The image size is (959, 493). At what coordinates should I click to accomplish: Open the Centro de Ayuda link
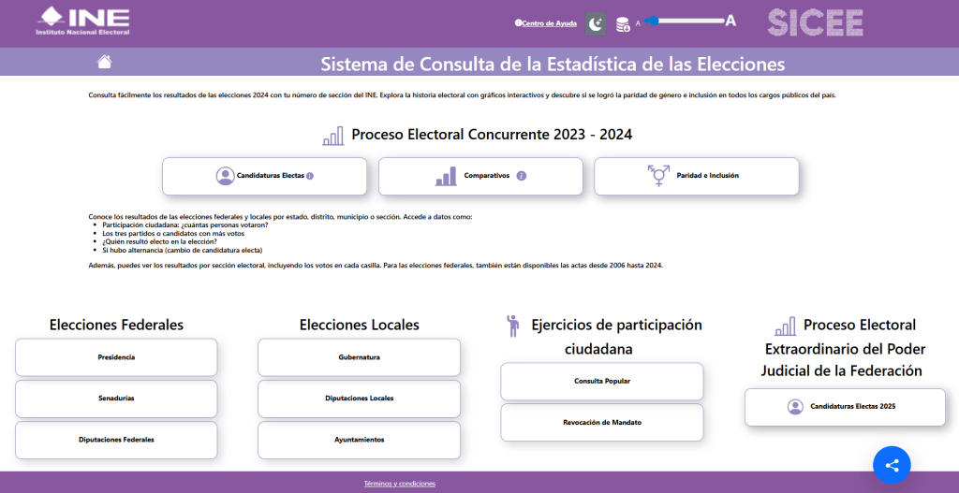tap(547, 22)
